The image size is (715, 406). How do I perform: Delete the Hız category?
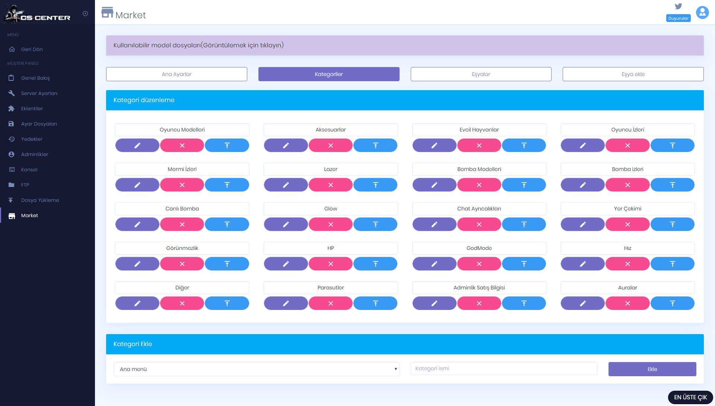pos(627,264)
